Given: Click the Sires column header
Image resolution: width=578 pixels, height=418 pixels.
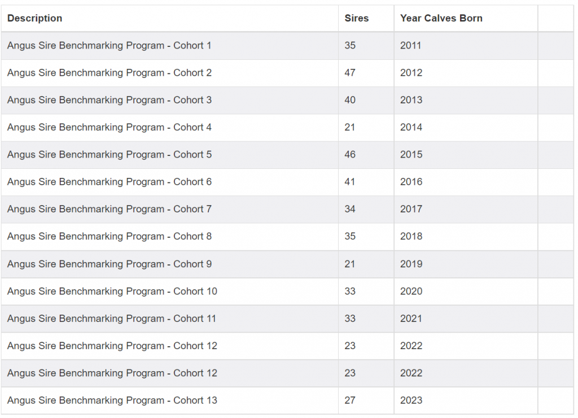Looking at the screenshot, I should (x=356, y=18).
